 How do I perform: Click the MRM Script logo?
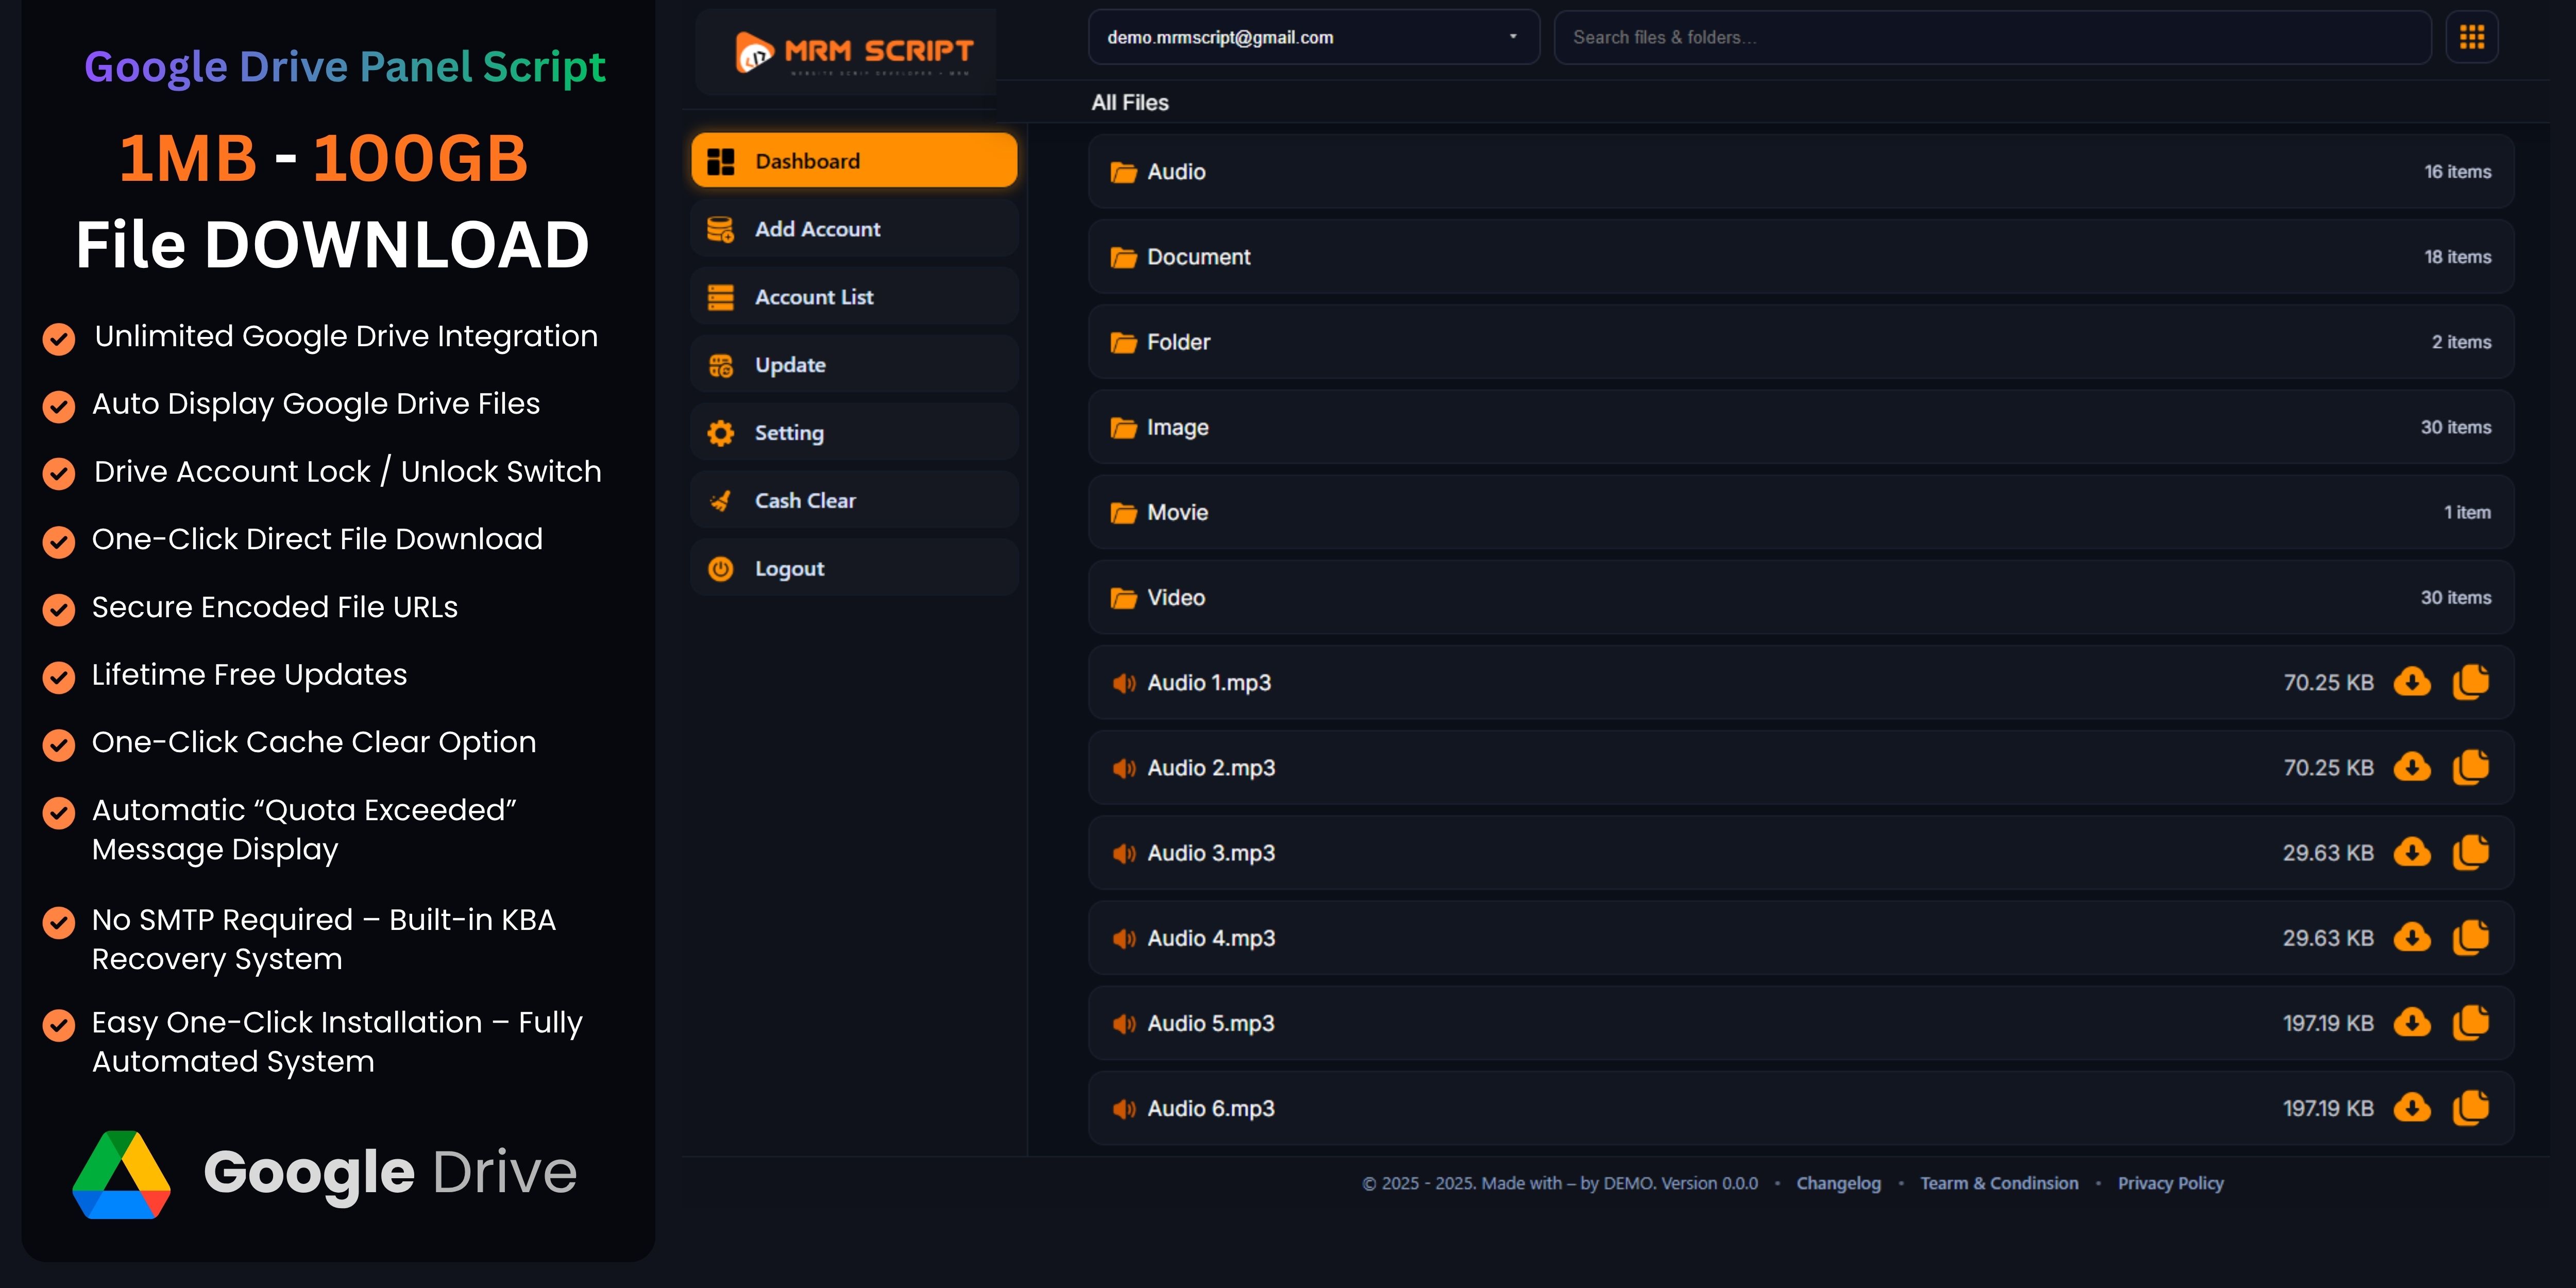[854, 52]
